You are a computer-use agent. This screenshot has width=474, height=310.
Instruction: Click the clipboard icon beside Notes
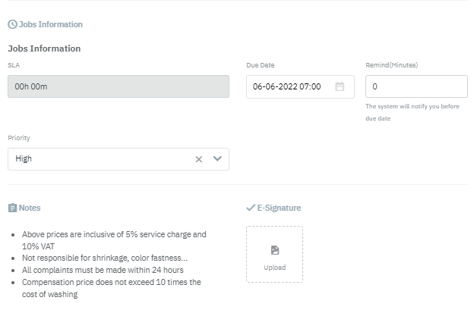coord(12,208)
